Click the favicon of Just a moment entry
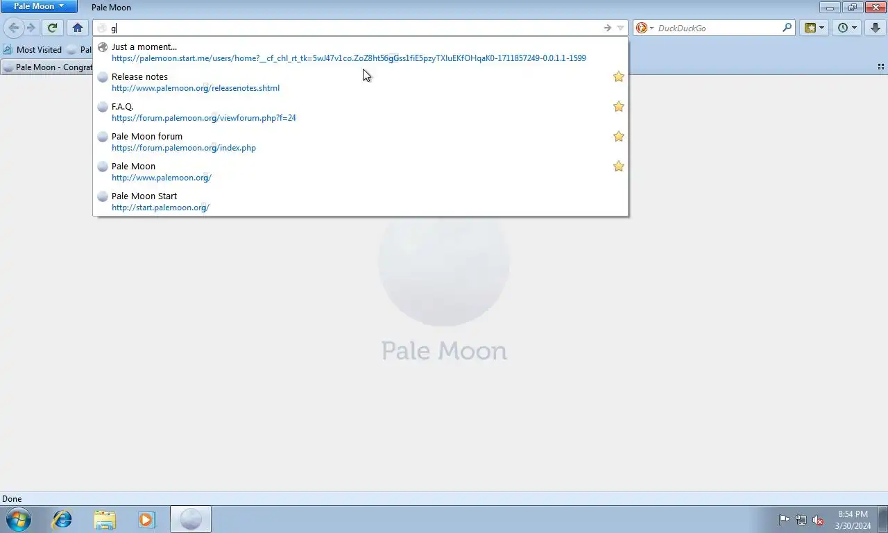This screenshot has height=533, width=888. click(103, 47)
